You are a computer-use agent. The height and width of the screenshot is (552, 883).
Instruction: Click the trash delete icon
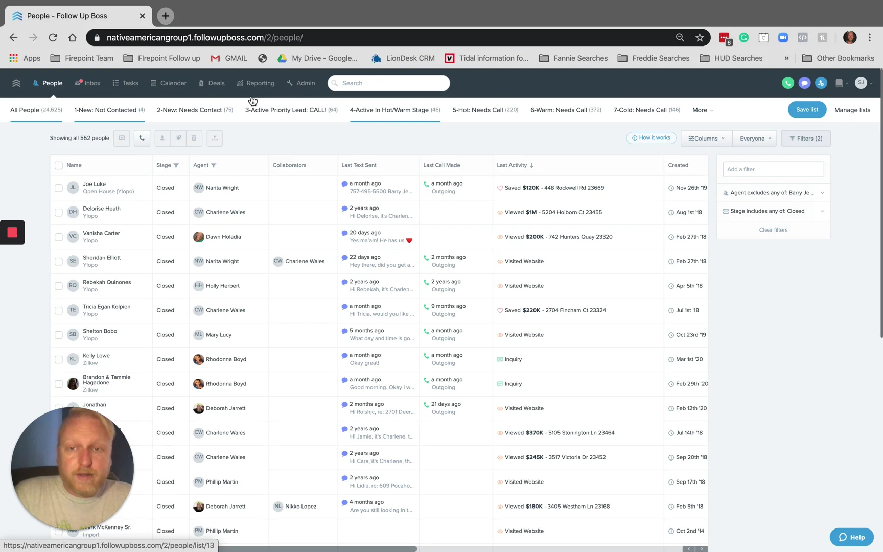(194, 138)
